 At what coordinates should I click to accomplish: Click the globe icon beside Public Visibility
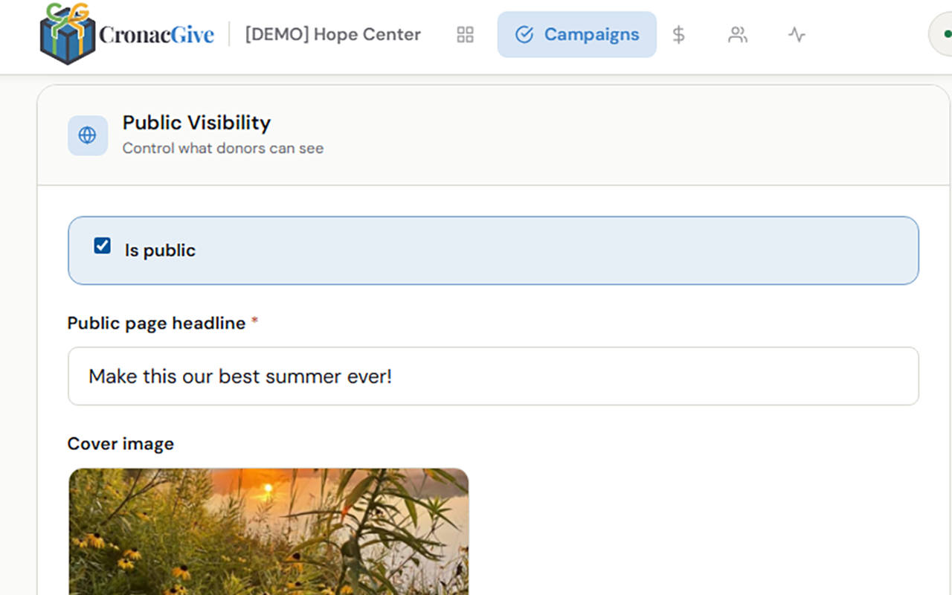click(88, 135)
